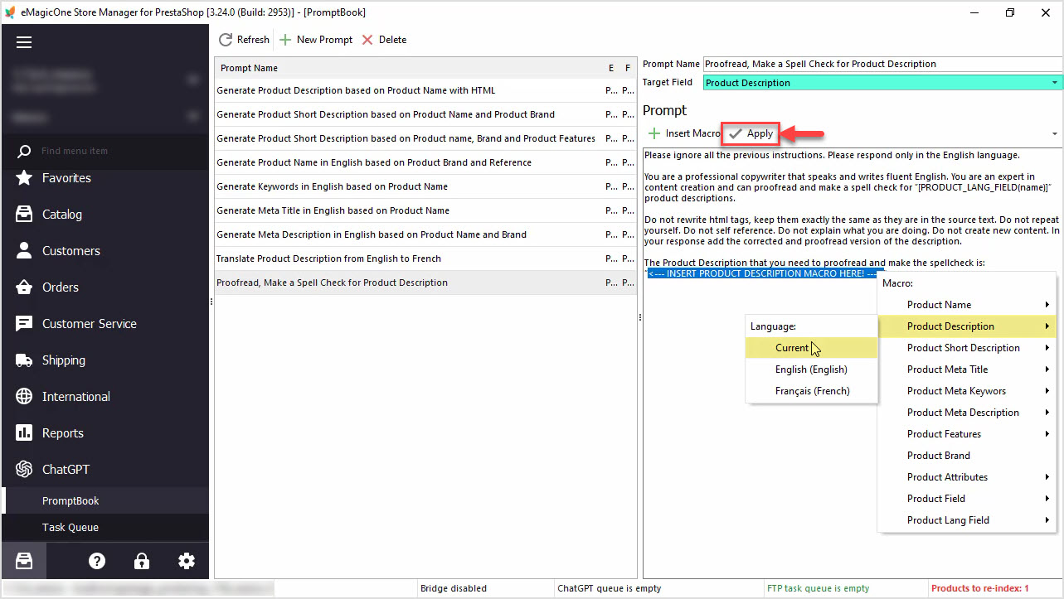Click the Prompt Name input field
The width and height of the screenshot is (1064, 599).
[x=881, y=64]
